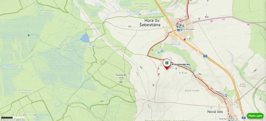The width and height of the screenshot is (266, 121).
Task: Select the Sv. Šebestiána bus stop icon
Action: [x=181, y=29]
